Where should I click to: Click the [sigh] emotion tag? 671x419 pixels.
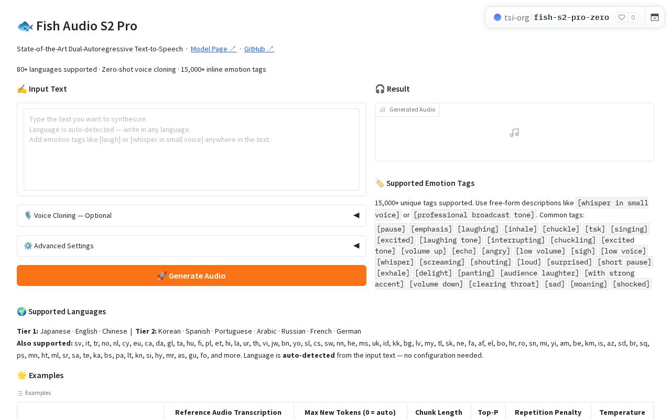[x=583, y=251]
